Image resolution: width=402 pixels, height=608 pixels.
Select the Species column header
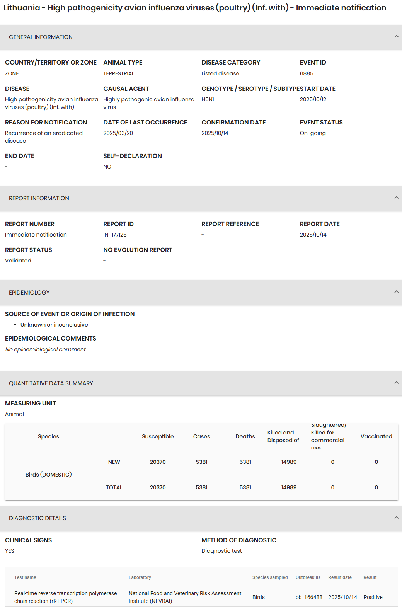pyautogui.click(x=48, y=436)
